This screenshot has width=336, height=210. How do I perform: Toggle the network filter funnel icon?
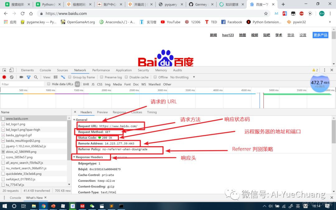point(29,77)
